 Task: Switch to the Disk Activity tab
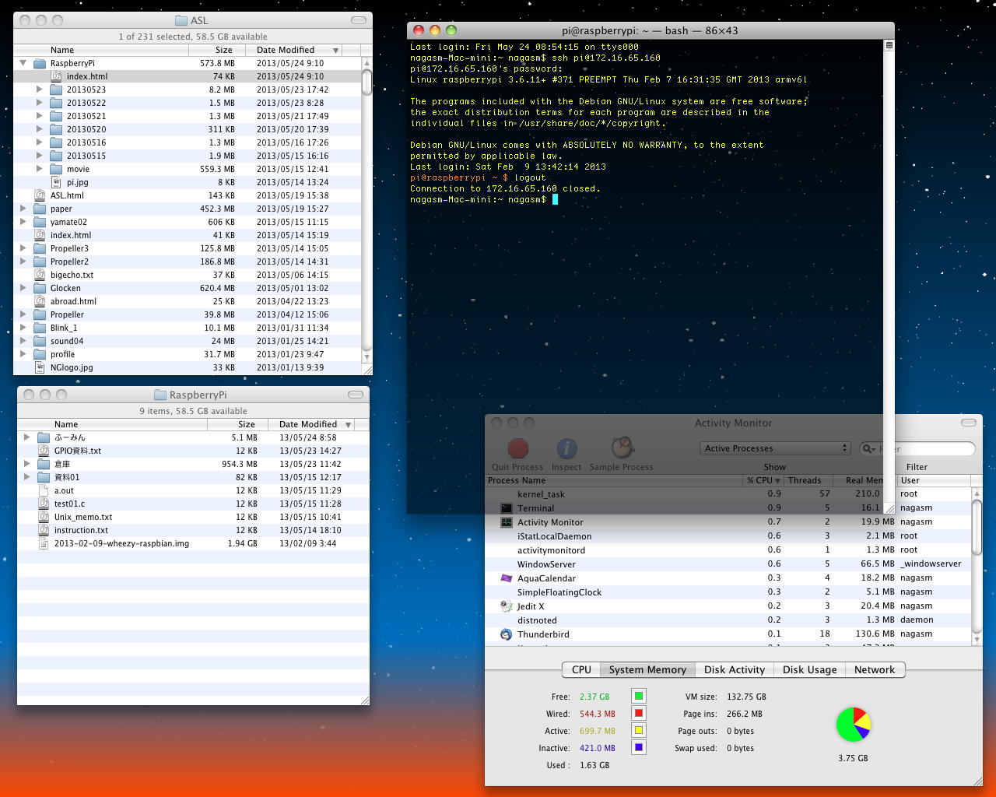pyautogui.click(x=734, y=669)
